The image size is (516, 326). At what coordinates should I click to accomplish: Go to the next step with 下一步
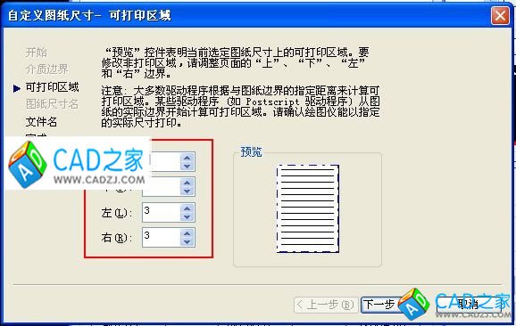(x=380, y=305)
